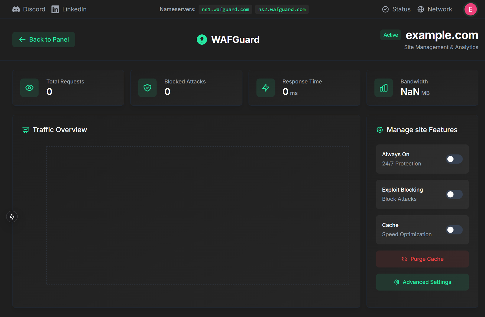The width and height of the screenshot is (485, 317).
Task: Click the 24/7 Protection description text
Action: (x=401, y=163)
